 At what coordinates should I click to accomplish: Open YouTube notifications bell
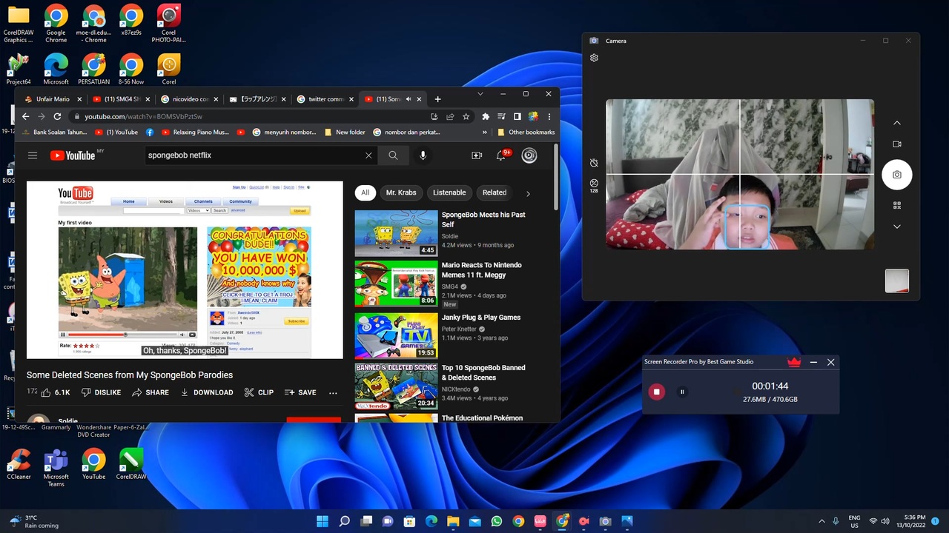point(501,155)
